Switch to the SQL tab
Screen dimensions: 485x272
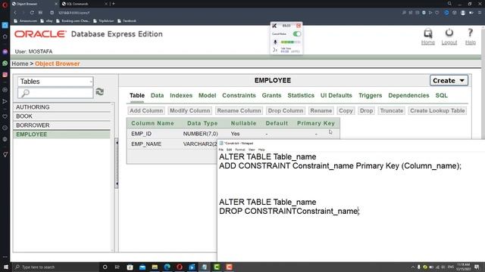point(441,96)
